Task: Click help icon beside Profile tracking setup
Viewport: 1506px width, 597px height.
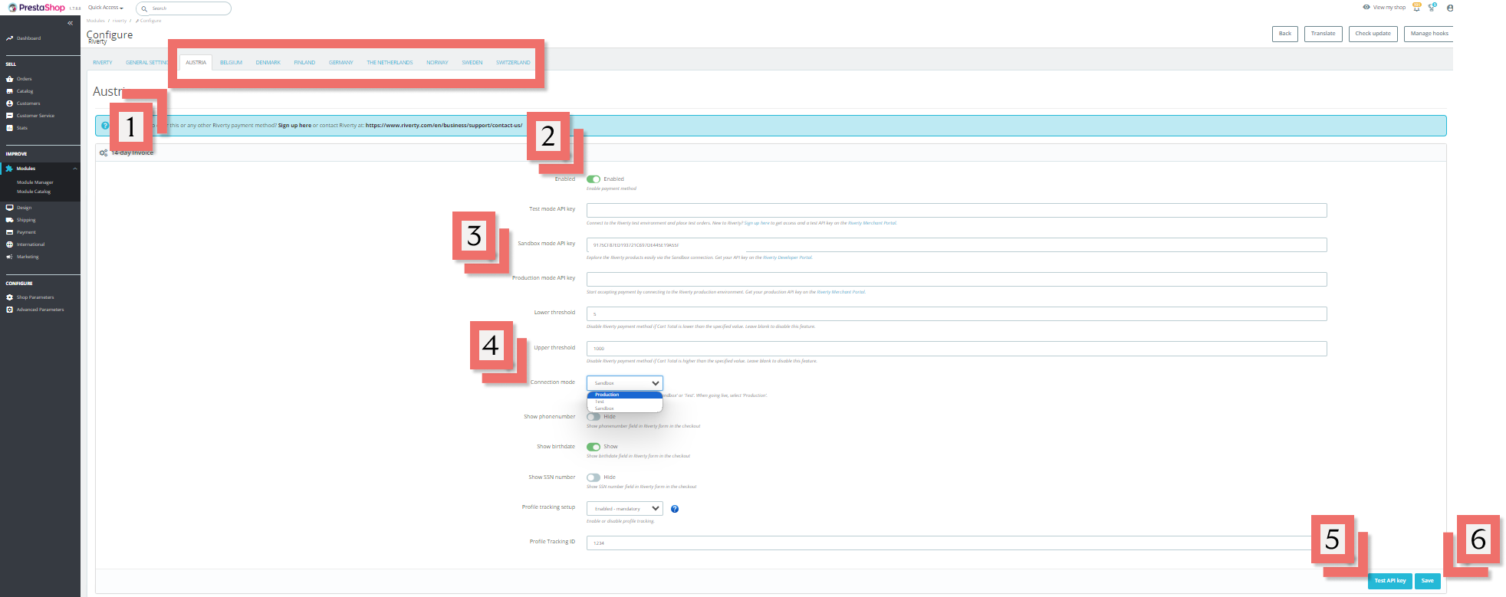Action: [675, 509]
